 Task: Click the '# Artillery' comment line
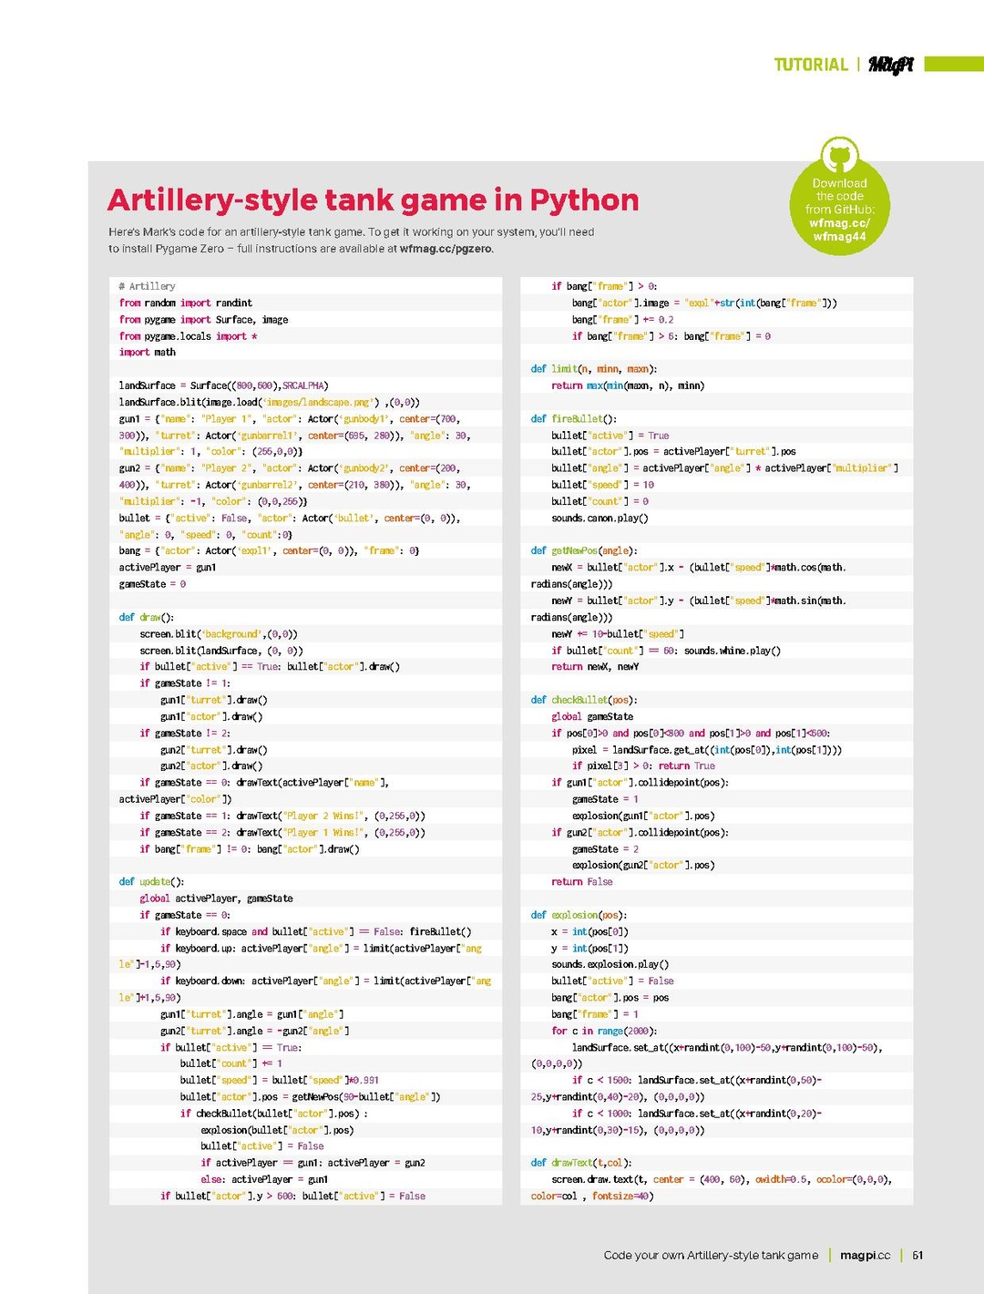(x=147, y=286)
